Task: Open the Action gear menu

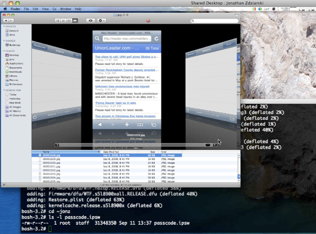Action: pos(102,21)
